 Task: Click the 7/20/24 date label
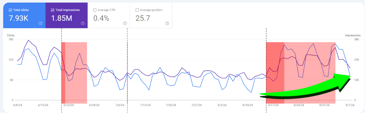click(x=171, y=105)
